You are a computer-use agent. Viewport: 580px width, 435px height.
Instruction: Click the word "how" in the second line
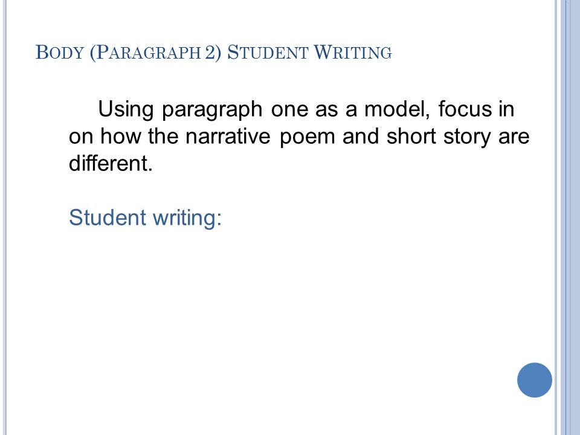121,136
